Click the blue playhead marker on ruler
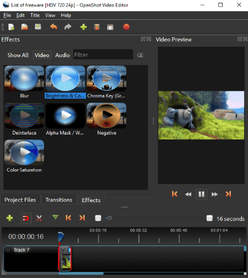 pyautogui.click(x=61, y=237)
